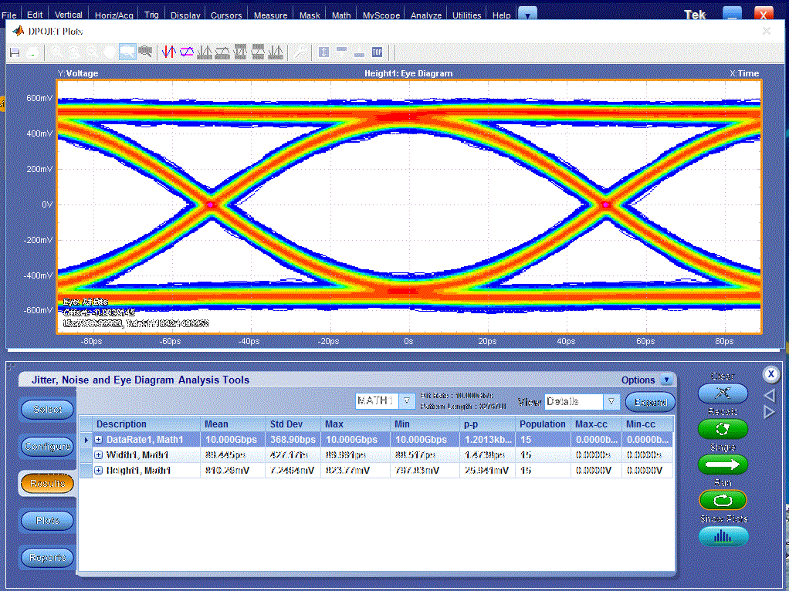Screen dimensions: 789x591
Task: Click the second cursor Reset icon
Action: pos(222,52)
